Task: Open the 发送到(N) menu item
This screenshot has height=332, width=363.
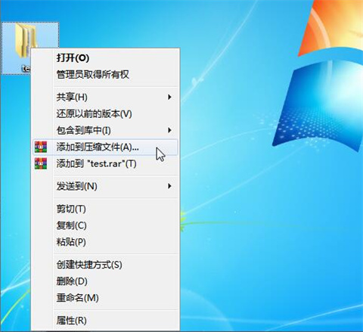Action: click(x=105, y=186)
